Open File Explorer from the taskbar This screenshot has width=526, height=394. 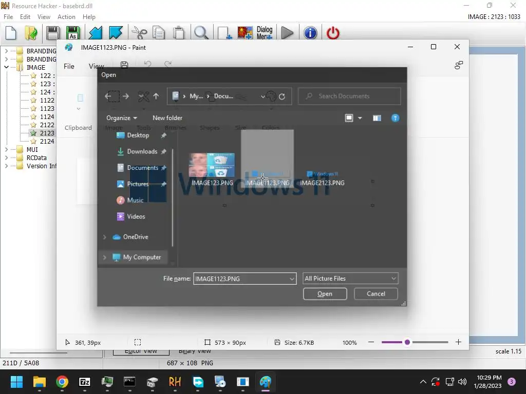coord(39,382)
